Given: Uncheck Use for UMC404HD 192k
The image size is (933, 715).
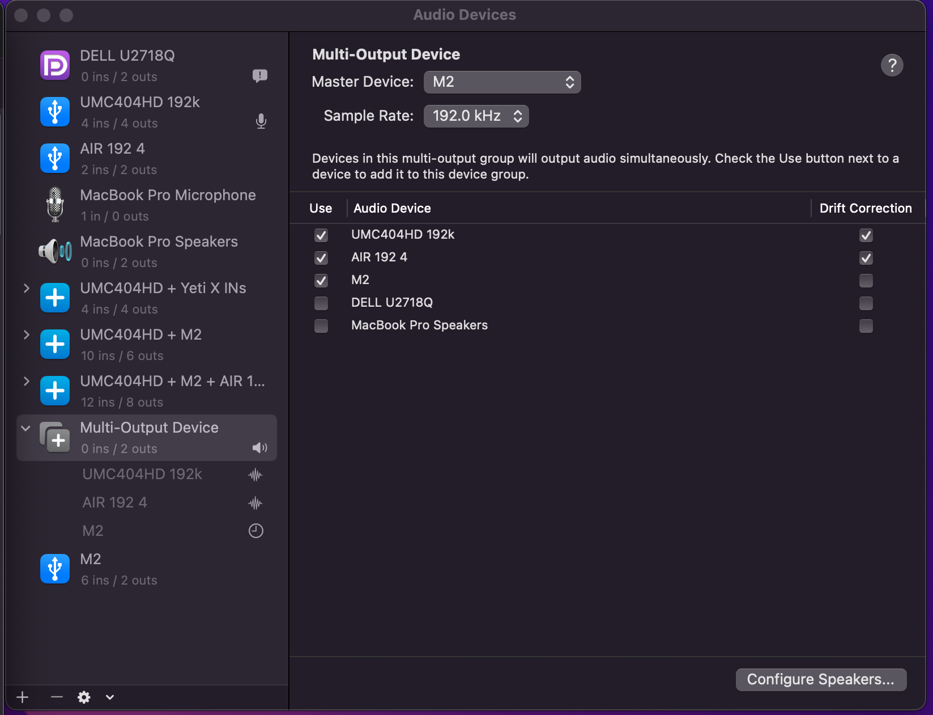Looking at the screenshot, I should pyautogui.click(x=321, y=235).
